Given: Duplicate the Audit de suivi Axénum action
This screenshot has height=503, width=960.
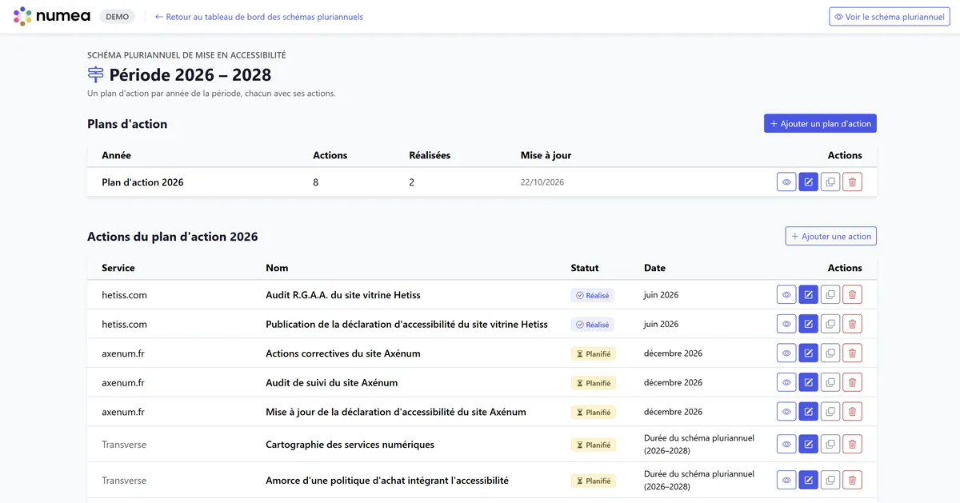Looking at the screenshot, I should (x=830, y=382).
